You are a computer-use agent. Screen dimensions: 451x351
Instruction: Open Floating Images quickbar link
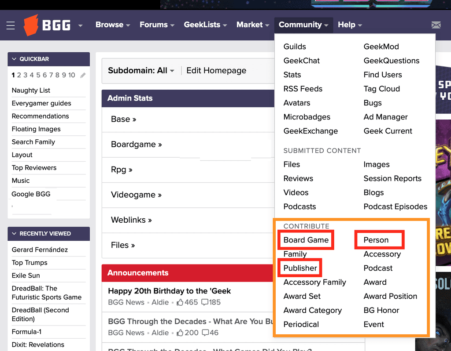(36, 129)
